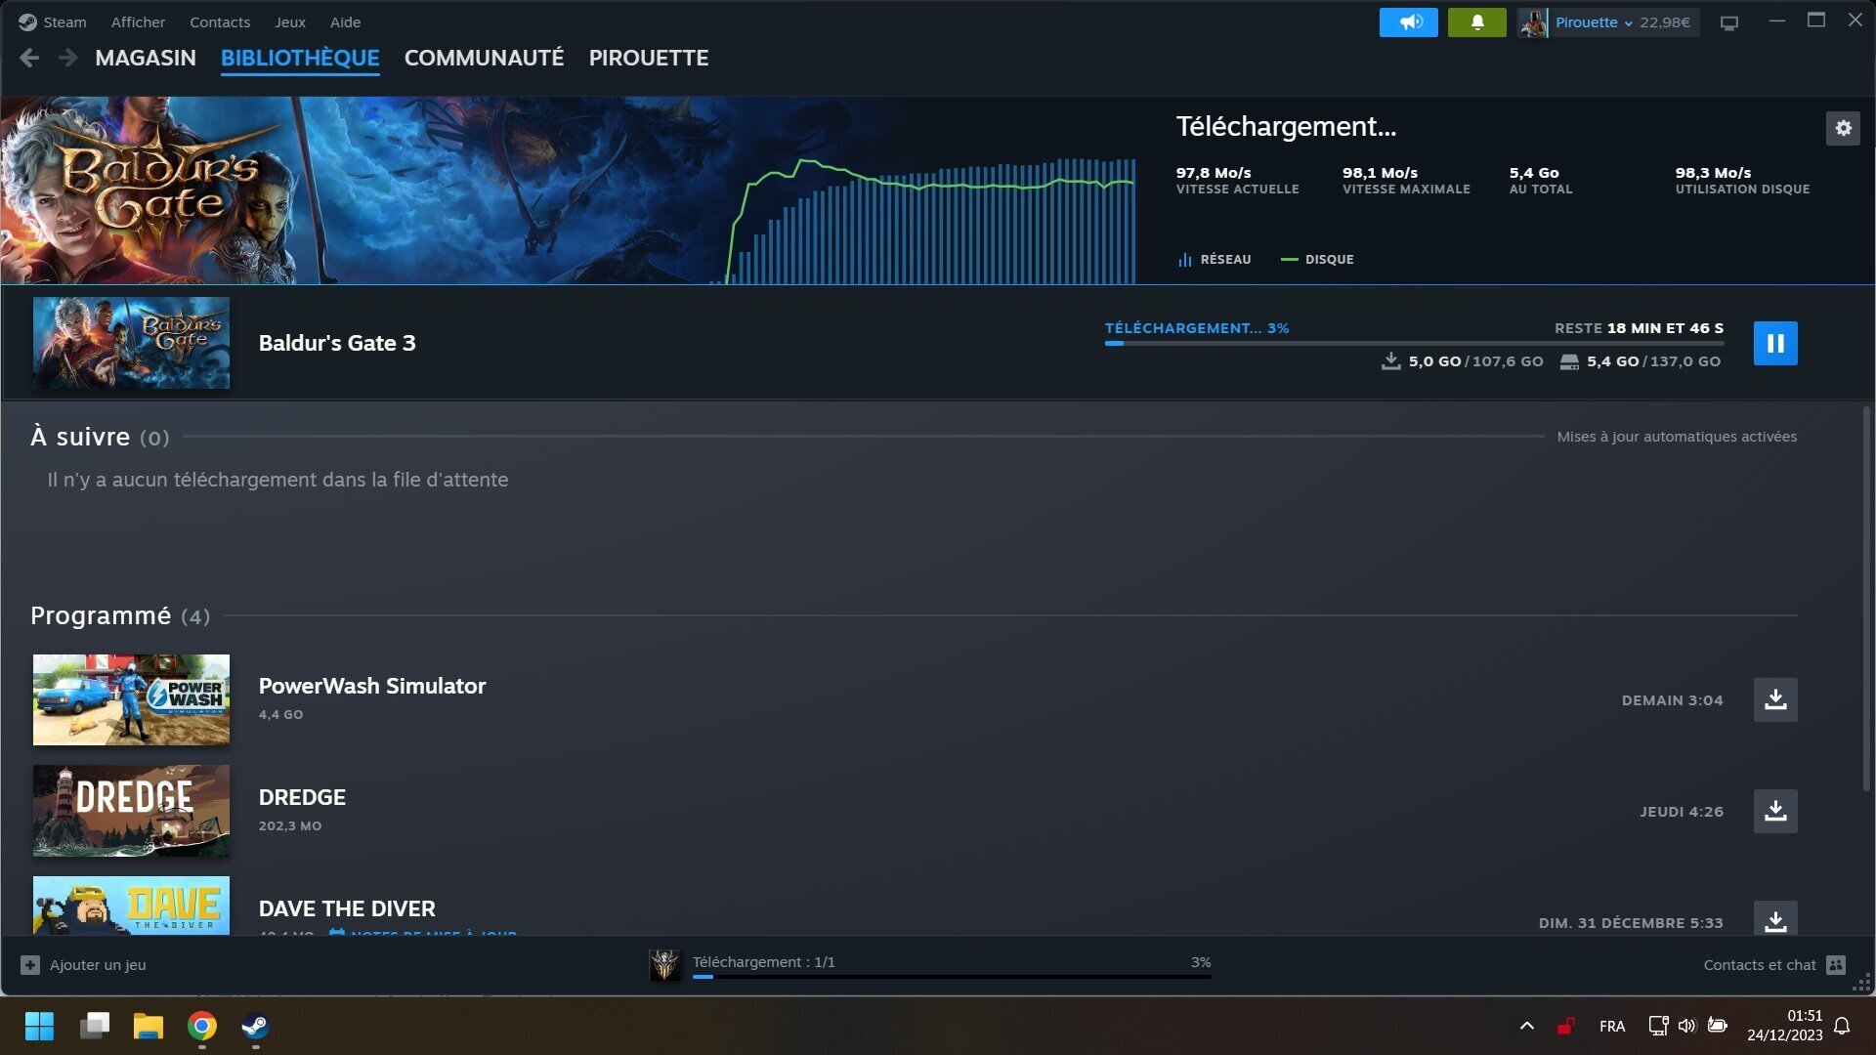Go back with the left arrow
Viewport: 1876px width, 1055px height.
pyautogui.click(x=29, y=58)
